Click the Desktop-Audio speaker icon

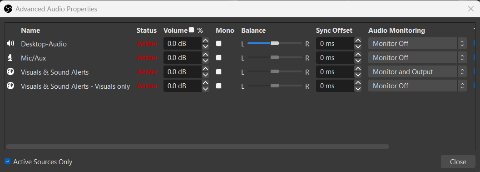10,44
